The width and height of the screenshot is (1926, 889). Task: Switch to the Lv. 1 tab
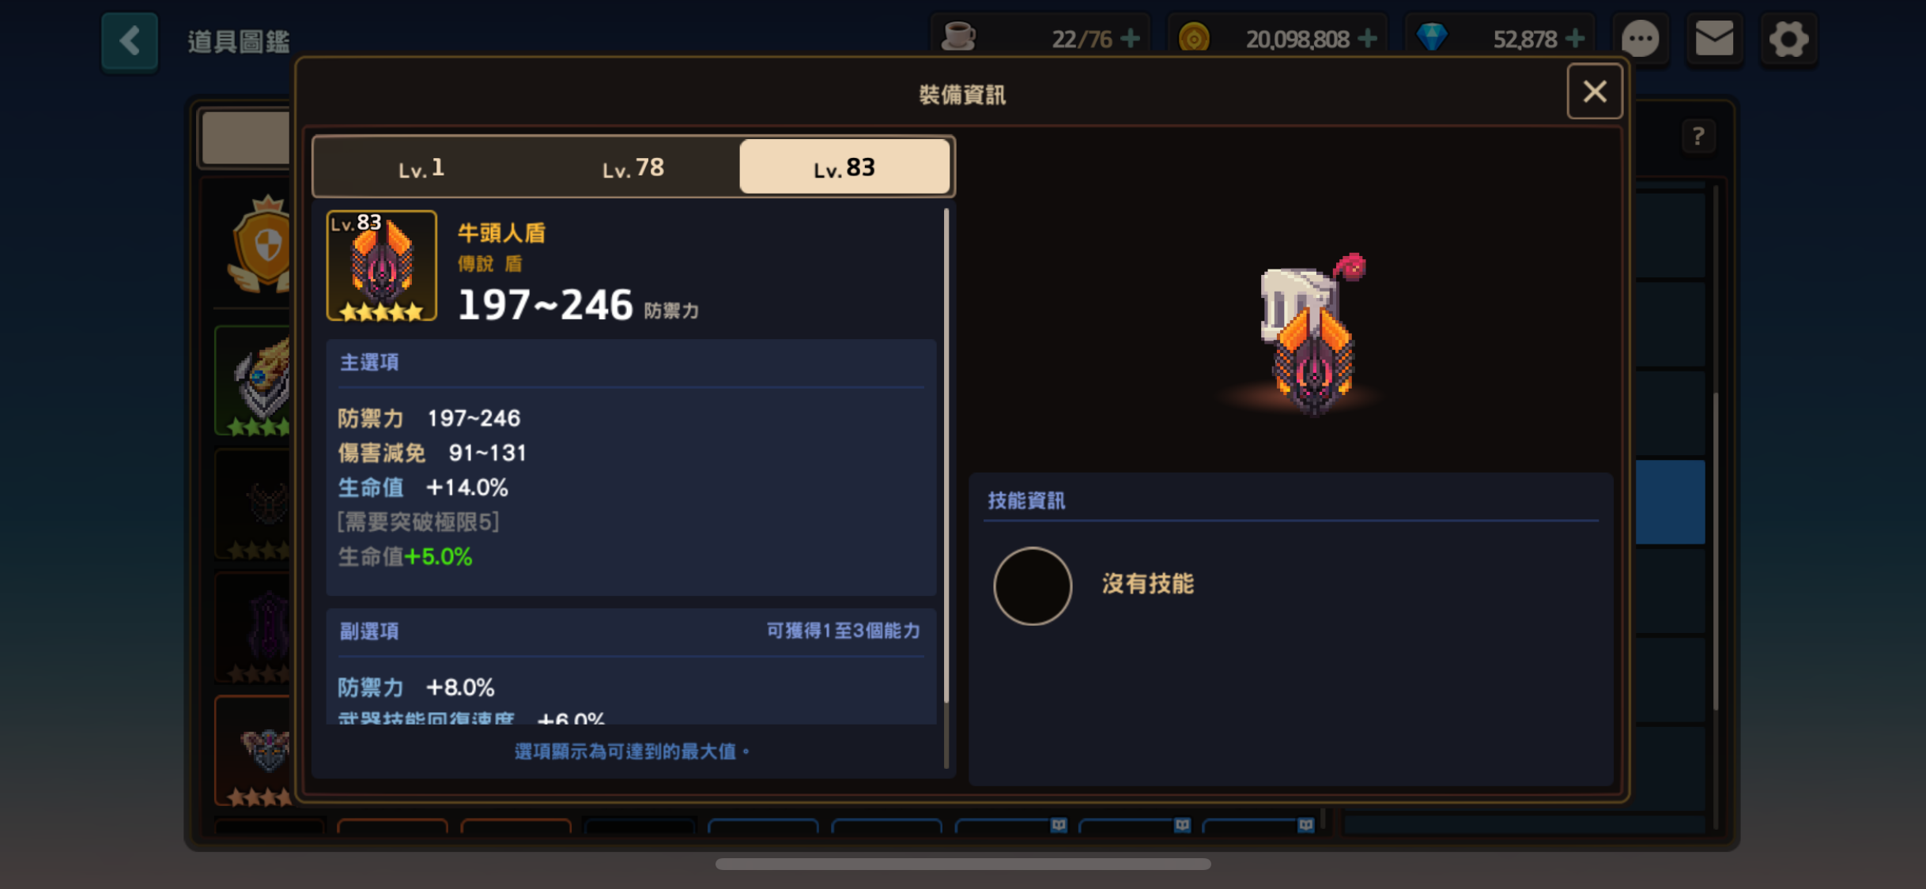click(421, 168)
